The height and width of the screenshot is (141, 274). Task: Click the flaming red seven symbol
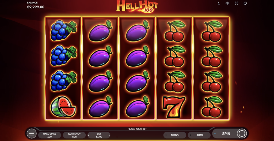pyautogui.click(x=174, y=107)
